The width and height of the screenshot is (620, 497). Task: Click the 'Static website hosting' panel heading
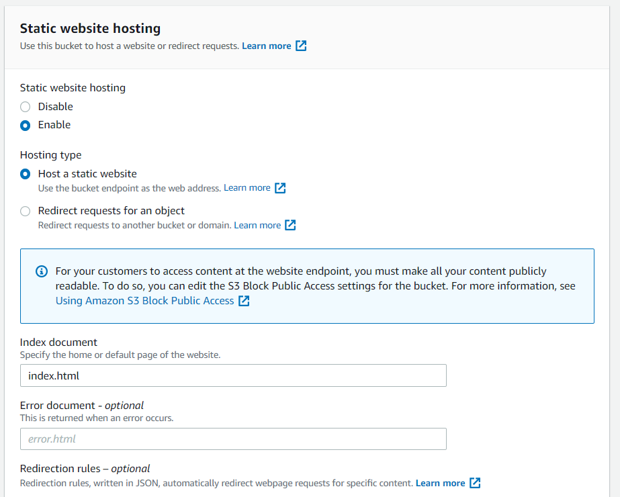point(90,28)
